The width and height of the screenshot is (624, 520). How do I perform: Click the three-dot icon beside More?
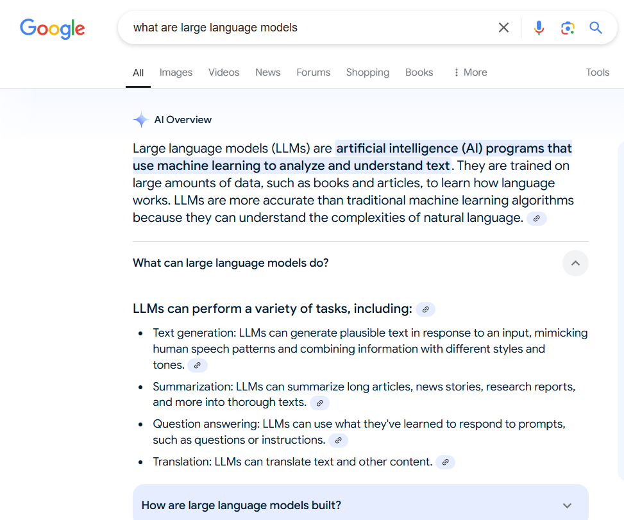456,72
